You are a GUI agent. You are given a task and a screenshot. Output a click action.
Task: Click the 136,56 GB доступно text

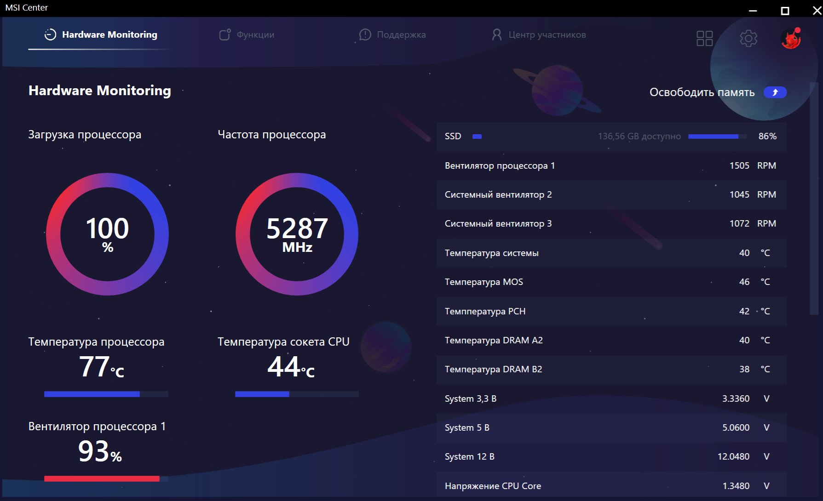click(639, 137)
